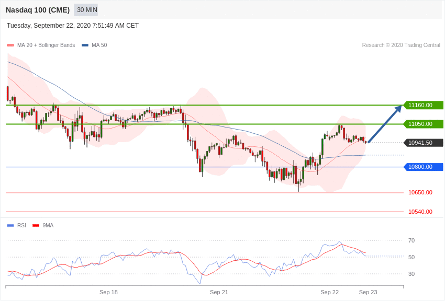The height and width of the screenshot is (301, 445).
Task: Click the RSI 70 level label
Action: [411, 241]
